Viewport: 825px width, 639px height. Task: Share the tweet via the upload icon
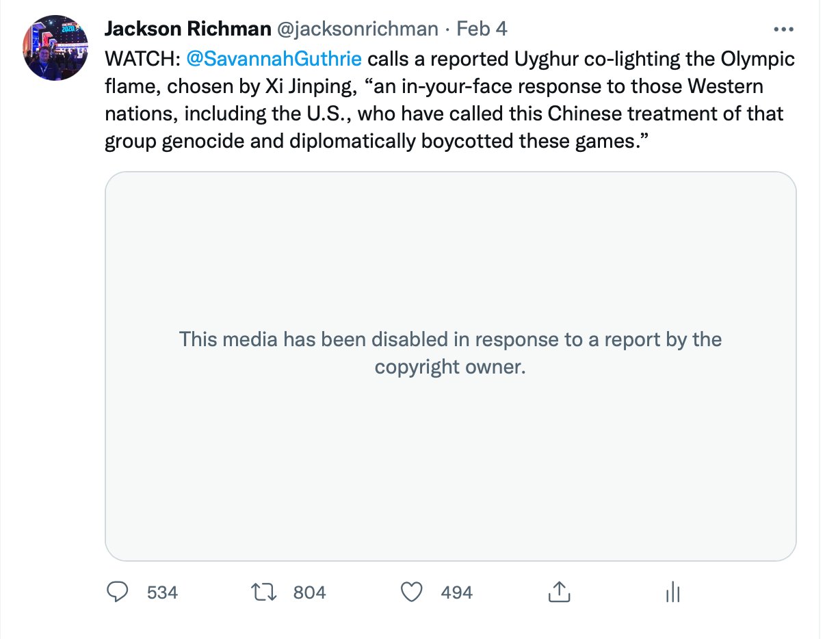[560, 592]
